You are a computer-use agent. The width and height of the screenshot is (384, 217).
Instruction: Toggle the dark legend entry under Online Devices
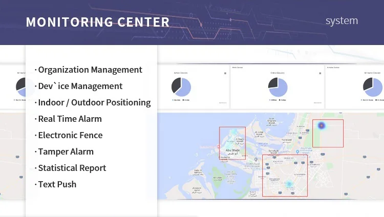coord(283,100)
